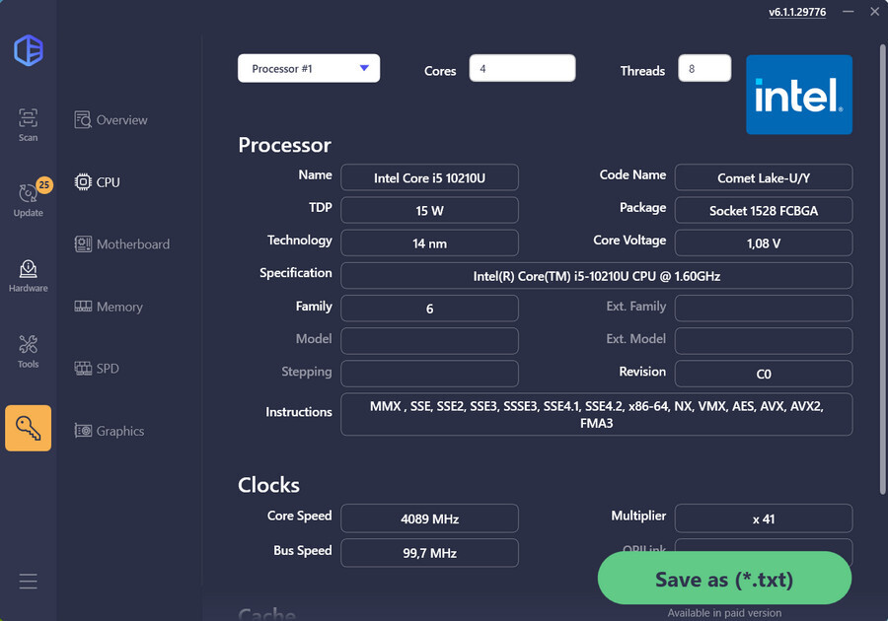Switch to the Graphics tab

[x=110, y=431]
